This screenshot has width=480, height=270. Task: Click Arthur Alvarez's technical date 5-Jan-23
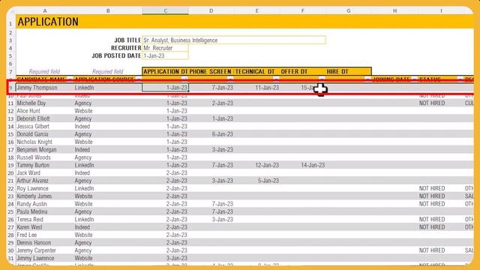click(268, 181)
